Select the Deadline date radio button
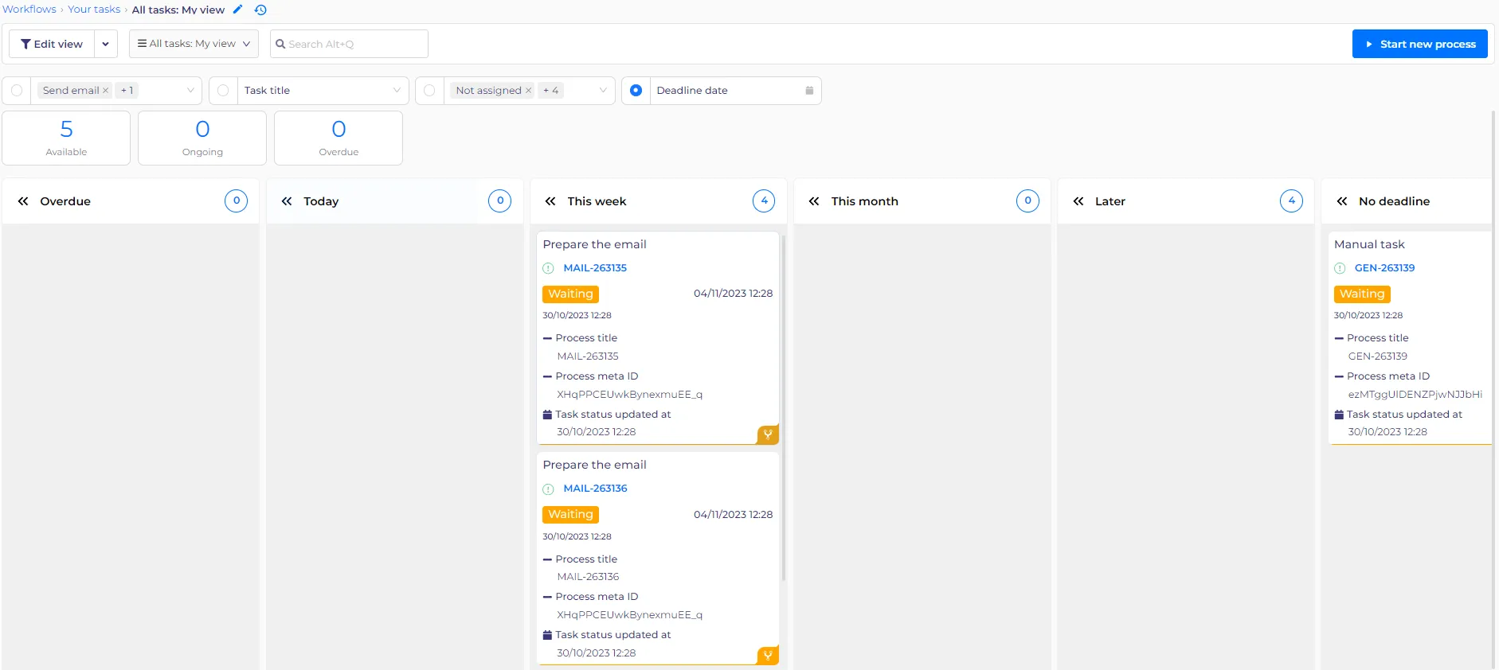The width and height of the screenshot is (1499, 670). (636, 91)
